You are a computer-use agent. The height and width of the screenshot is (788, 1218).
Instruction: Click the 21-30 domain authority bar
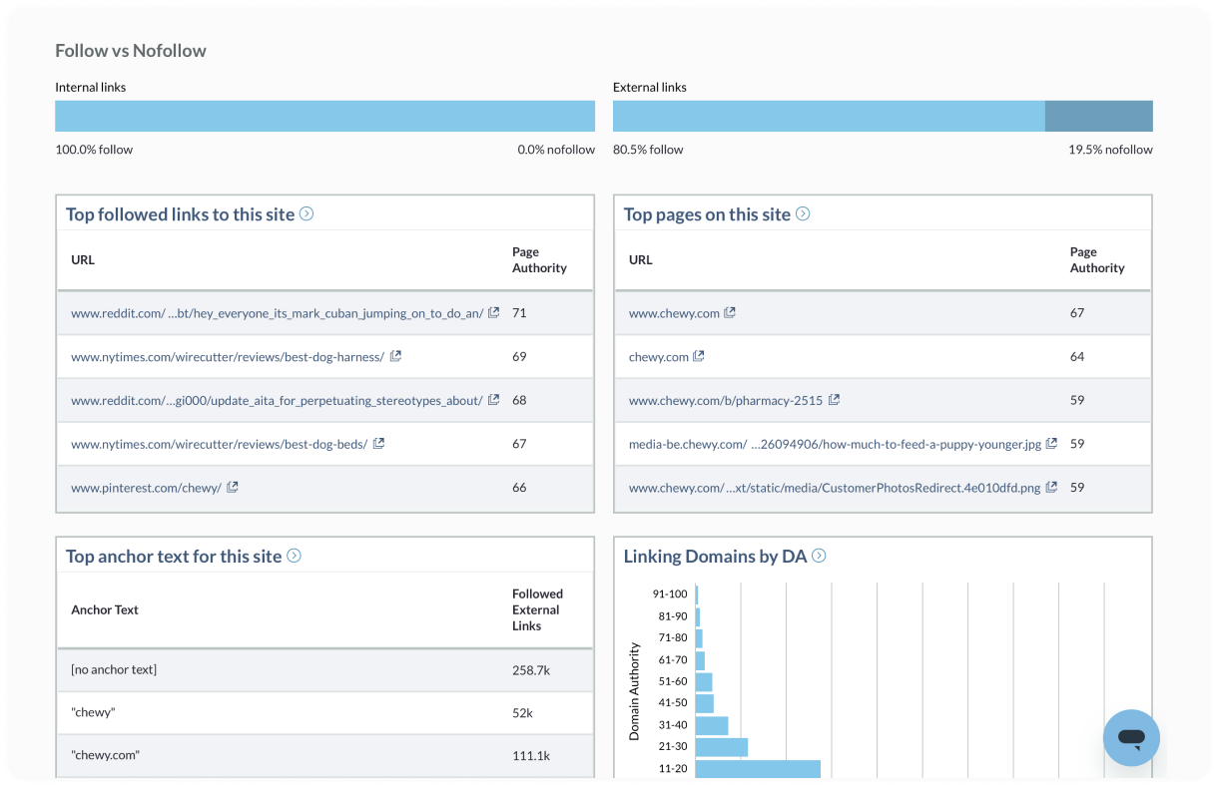722,747
